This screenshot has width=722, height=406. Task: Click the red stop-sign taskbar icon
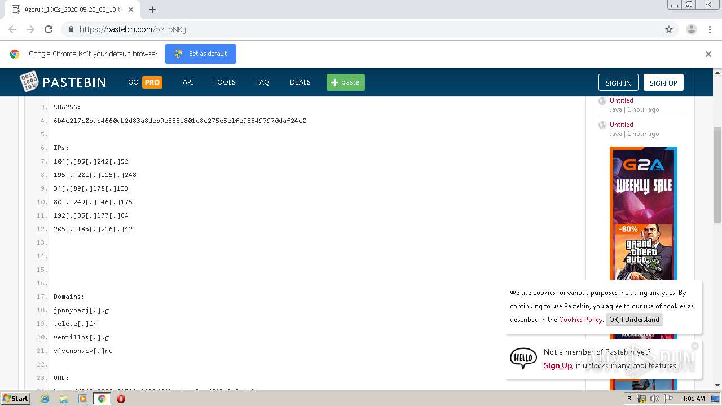pos(121,399)
